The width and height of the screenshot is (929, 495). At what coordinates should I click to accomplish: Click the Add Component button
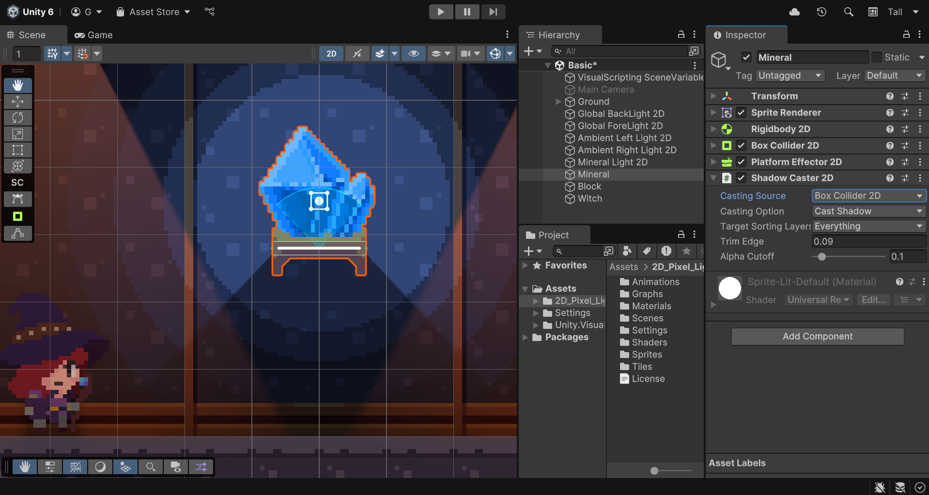(817, 337)
